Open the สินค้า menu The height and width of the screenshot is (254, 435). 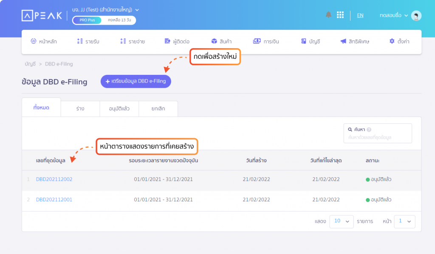[221, 41]
